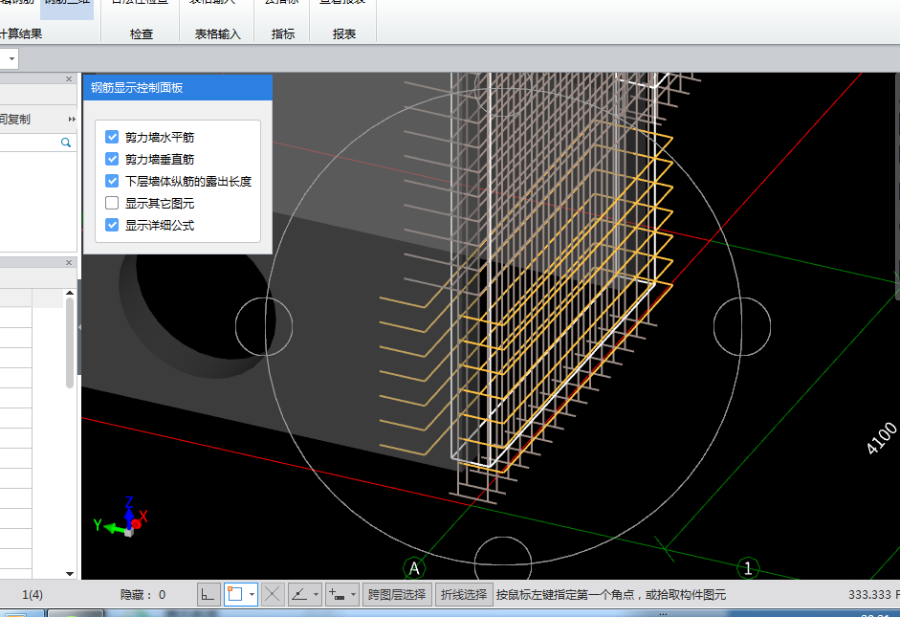This screenshot has height=617, width=900.
Task: Open the combo box arrow below ribbon
Action: tap(11, 58)
